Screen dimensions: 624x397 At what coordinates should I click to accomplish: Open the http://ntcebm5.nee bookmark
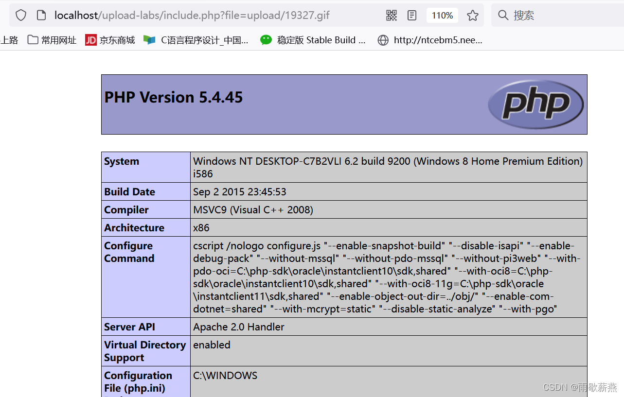click(x=430, y=40)
